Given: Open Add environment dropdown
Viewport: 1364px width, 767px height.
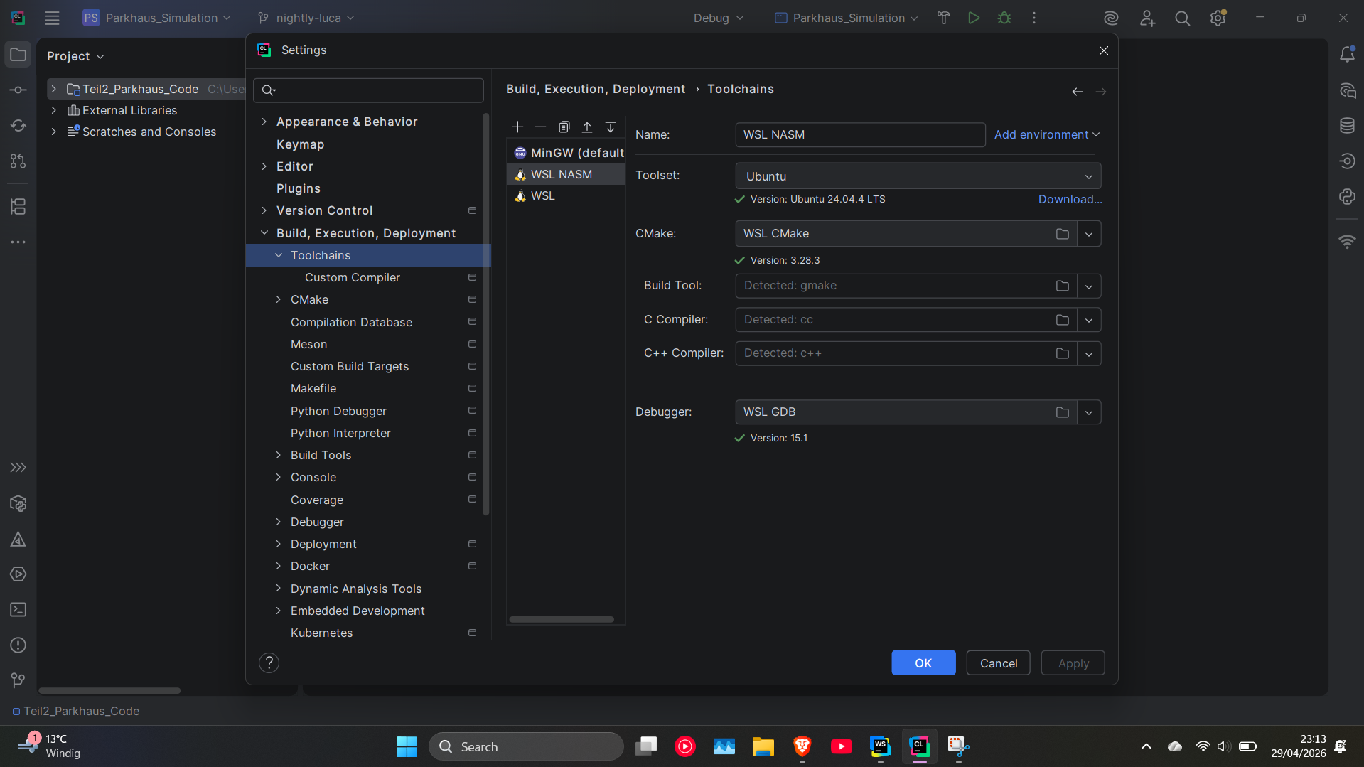Looking at the screenshot, I should [1047, 134].
